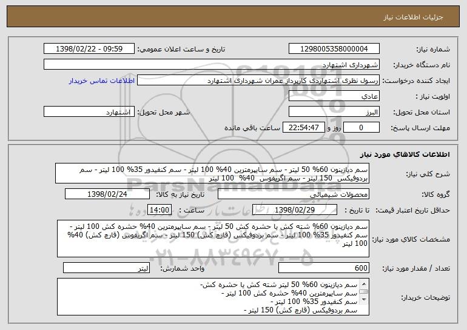
Task: Click the حداقل تاریخ اعتبار قیمت label
Action: (413, 210)
